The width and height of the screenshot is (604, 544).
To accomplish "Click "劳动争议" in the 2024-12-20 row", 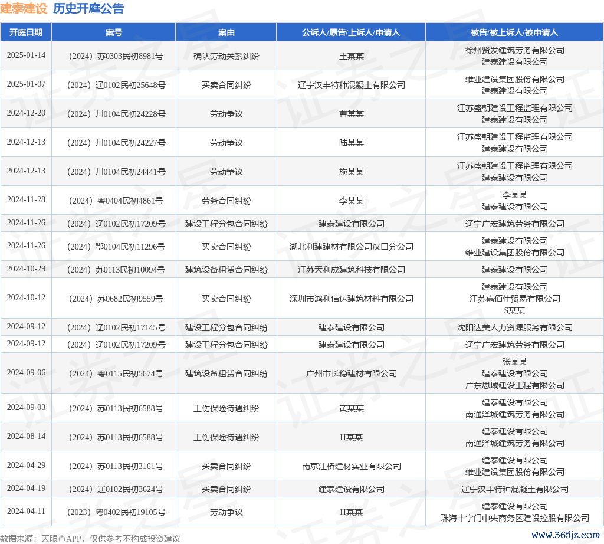I will click(226, 114).
